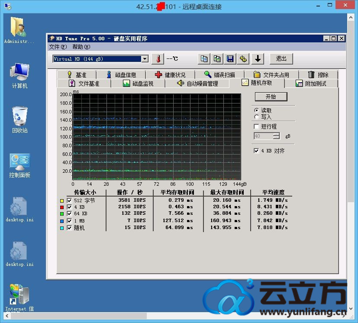The width and height of the screenshot is (358, 323).
Task: Toggle the 4 KB 对齐 checkbox
Action: [256, 151]
